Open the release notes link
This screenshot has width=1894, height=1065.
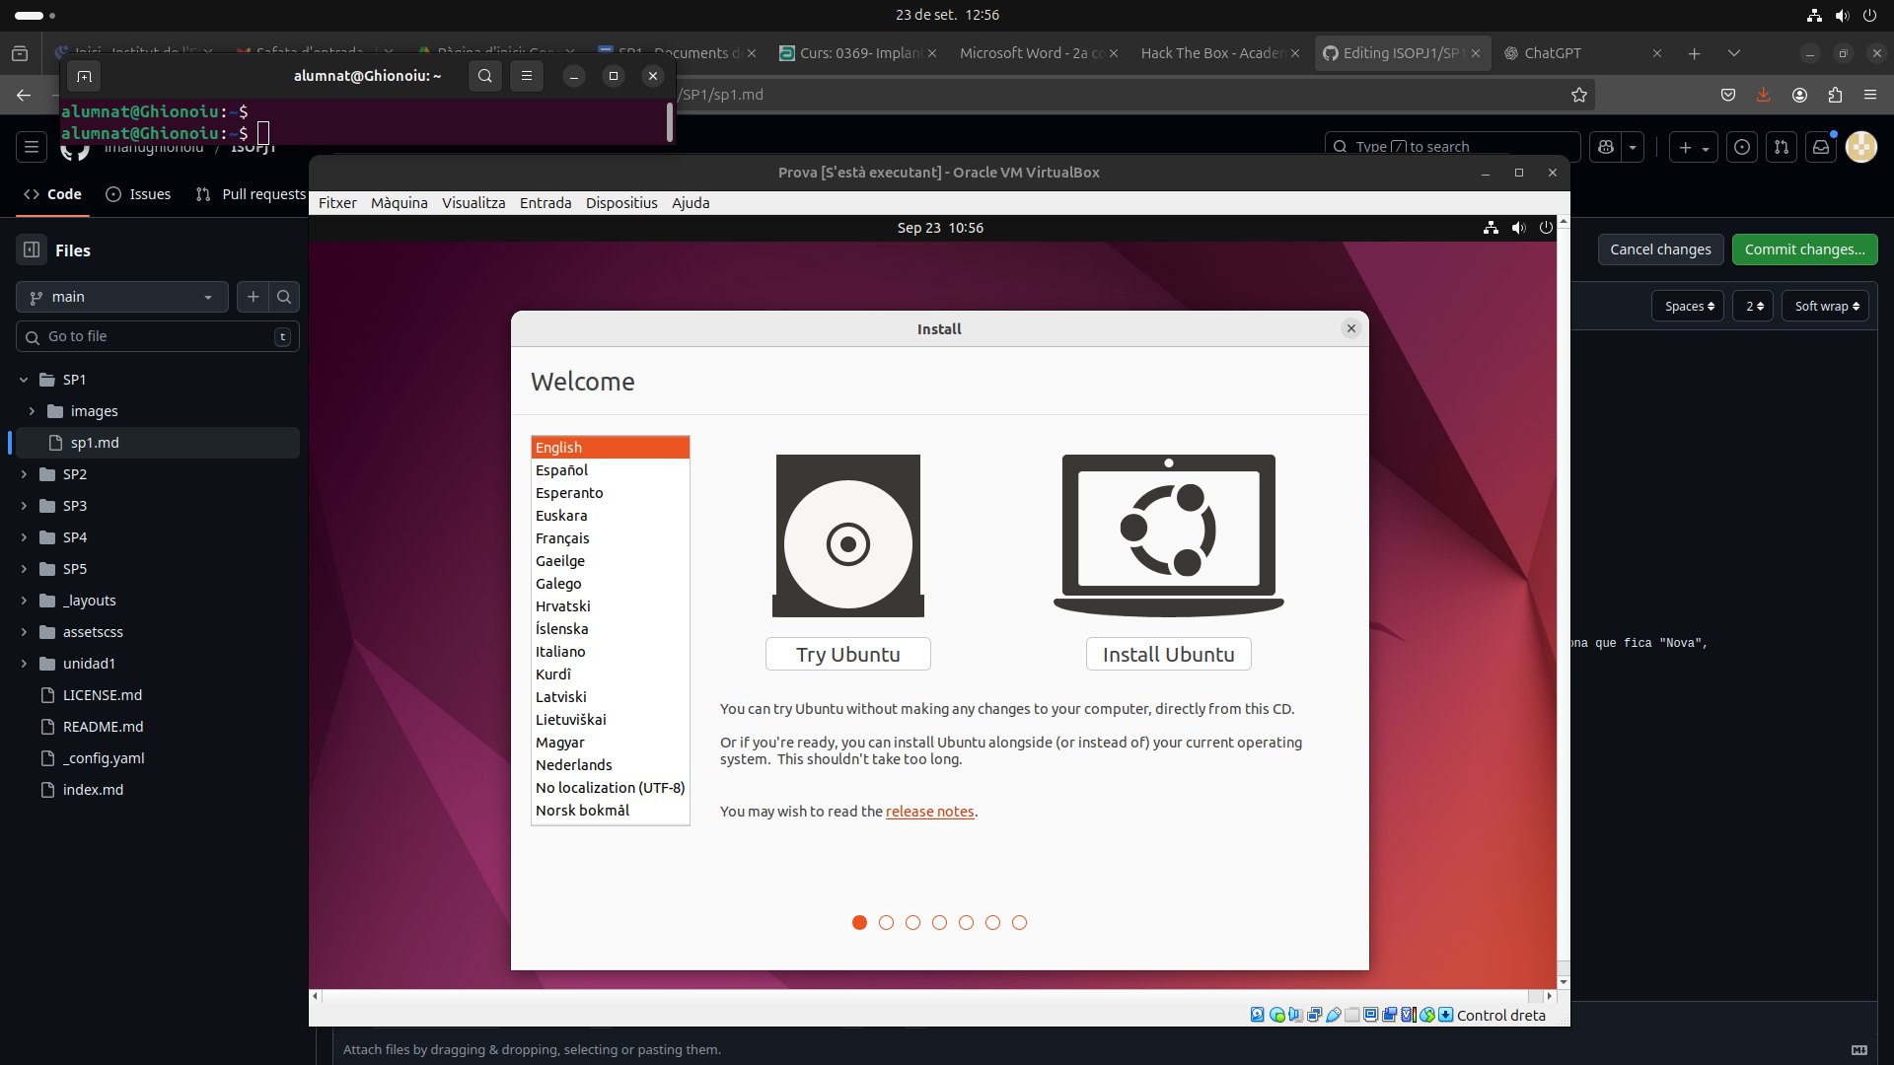(929, 812)
